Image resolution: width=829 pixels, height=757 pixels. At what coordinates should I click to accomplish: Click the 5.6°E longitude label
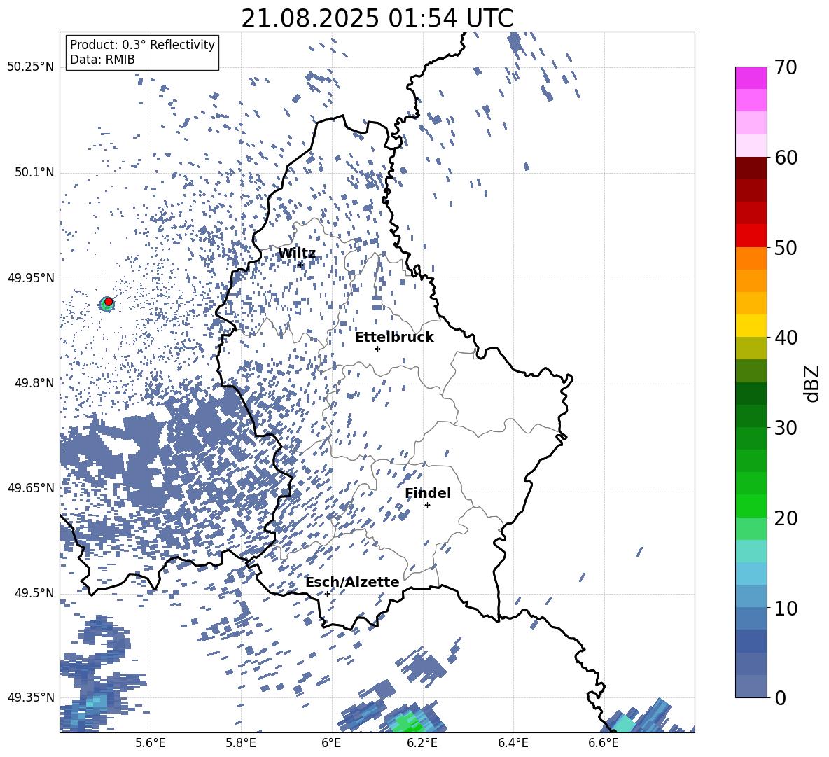(x=151, y=743)
